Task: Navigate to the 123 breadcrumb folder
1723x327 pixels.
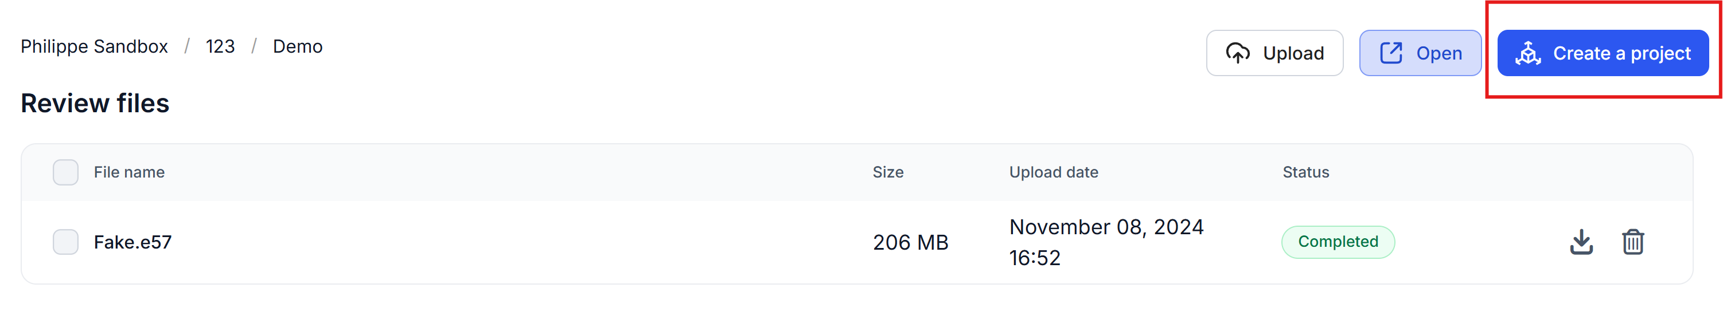Action: tap(220, 47)
